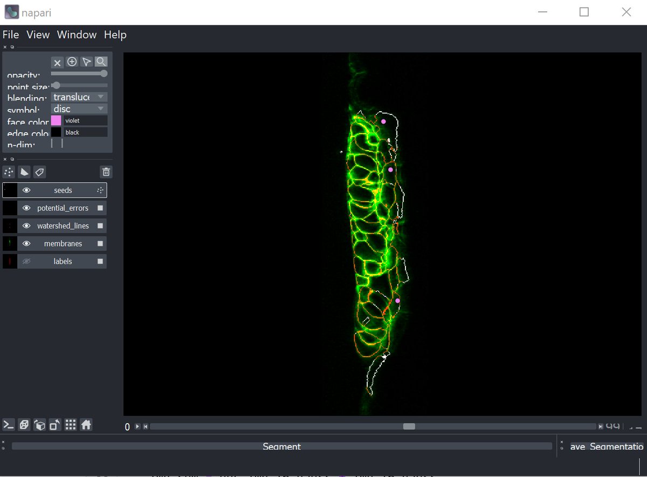Screen dimensions: 647x477
Task: Click the transpose dimensions button
Action: pyautogui.click(x=55, y=425)
